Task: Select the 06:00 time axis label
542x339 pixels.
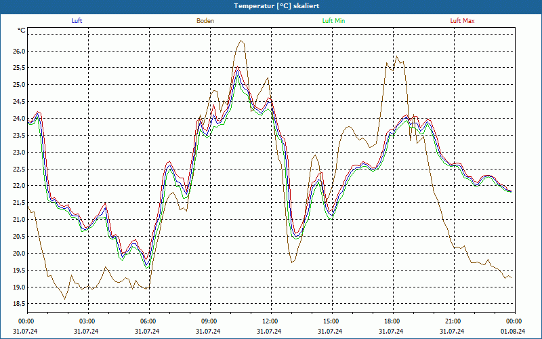Action: (148, 321)
